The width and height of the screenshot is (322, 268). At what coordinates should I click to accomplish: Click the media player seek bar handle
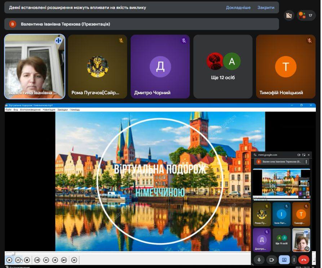[x=14, y=254]
